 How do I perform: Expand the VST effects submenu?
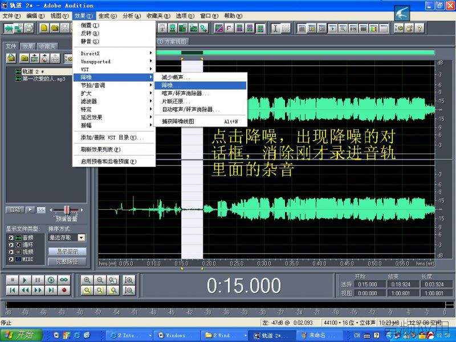tap(113, 69)
